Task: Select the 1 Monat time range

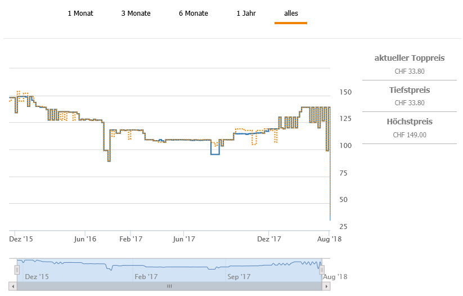Action: [x=80, y=14]
